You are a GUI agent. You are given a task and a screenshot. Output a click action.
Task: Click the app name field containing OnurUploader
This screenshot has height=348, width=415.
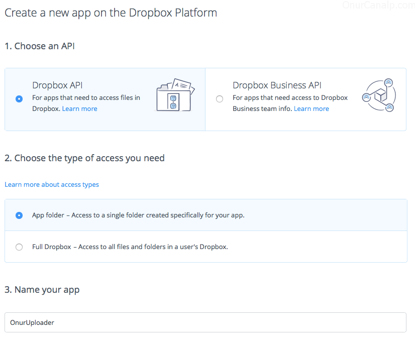click(205, 322)
